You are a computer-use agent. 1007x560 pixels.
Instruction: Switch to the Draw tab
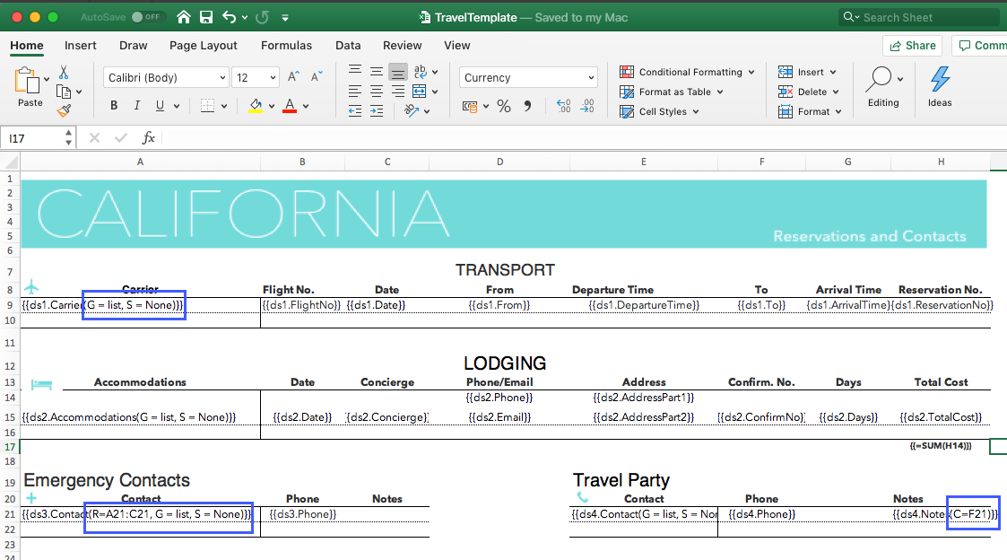tap(133, 46)
